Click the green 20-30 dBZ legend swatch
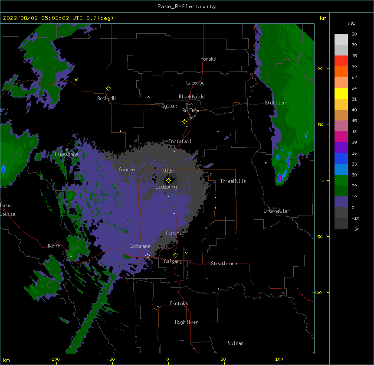Screen dimensions: 374x365 (x=341, y=180)
